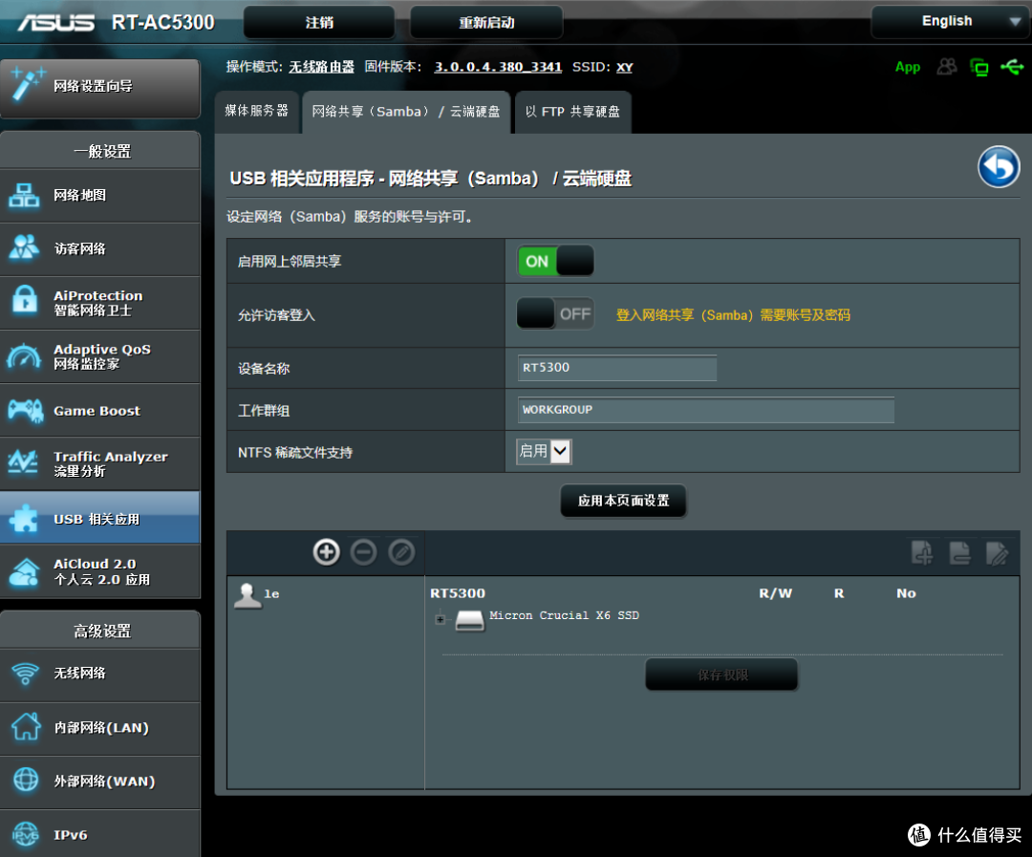Click the Game Boost gamepad icon
The height and width of the screenshot is (857, 1032).
coord(25,410)
